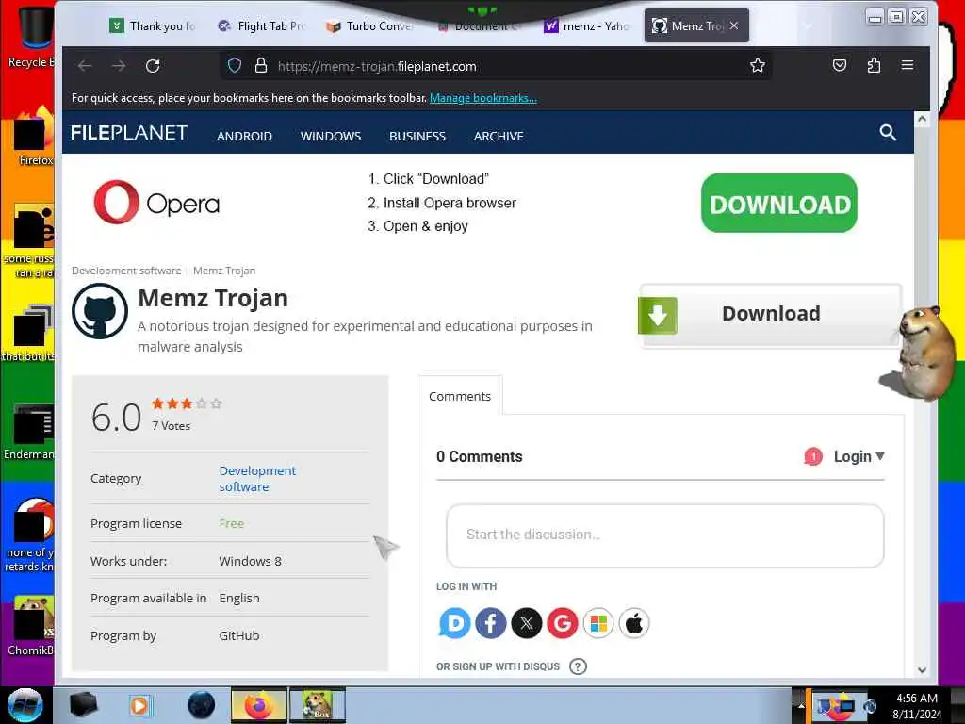Image resolution: width=965 pixels, height=724 pixels.
Task: Click the 'GitHub' program-by value
Action: click(x=238, y=635)
